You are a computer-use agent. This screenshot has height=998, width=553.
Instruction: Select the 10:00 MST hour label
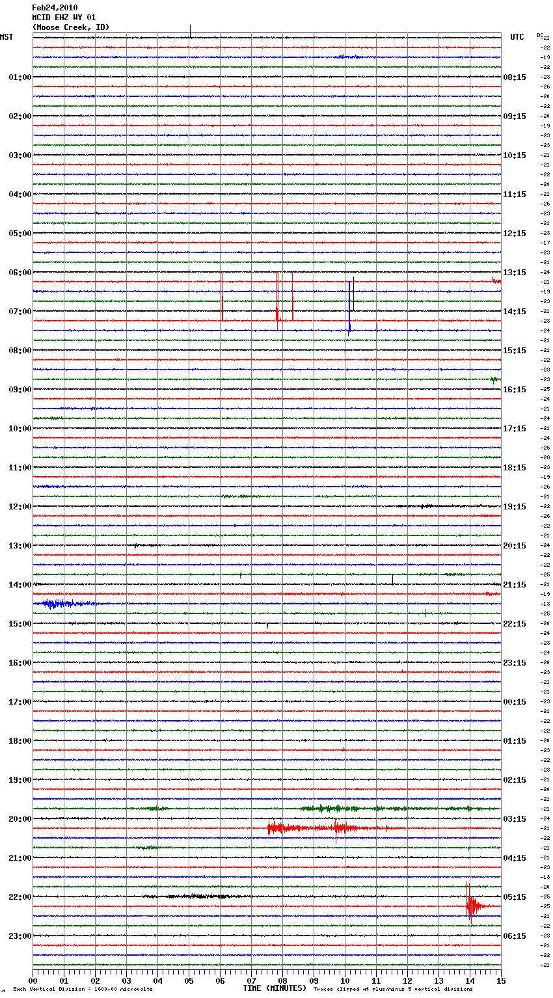pyautogui.click(x=20, y=429)
